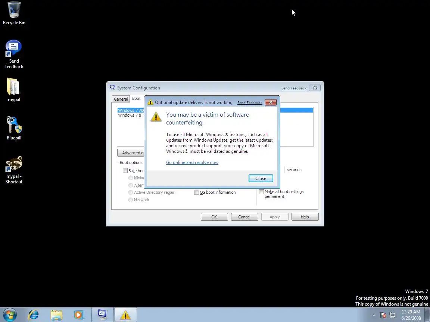The width and height of the screenshot is (430, 322).
Task: Open the network tray icon
Action: coord(392,315)
